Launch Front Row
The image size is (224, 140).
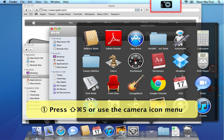point(113,83)
